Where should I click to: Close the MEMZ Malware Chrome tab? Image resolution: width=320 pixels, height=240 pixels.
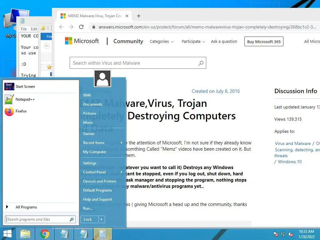(x=127, y=16)
